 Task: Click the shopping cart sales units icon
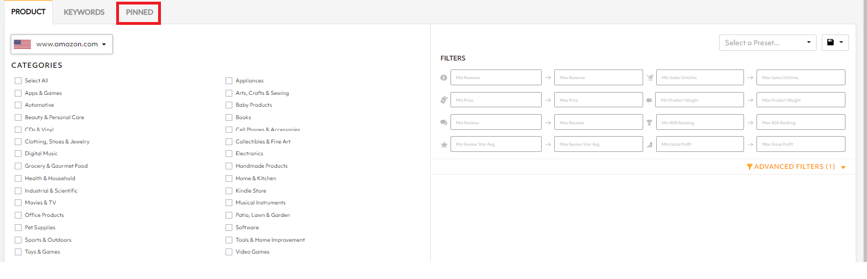coord(649,77)
